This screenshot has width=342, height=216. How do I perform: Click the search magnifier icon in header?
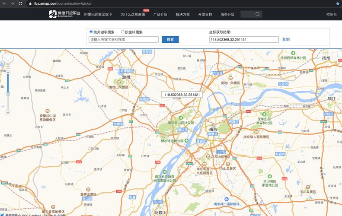click(257, 14)
